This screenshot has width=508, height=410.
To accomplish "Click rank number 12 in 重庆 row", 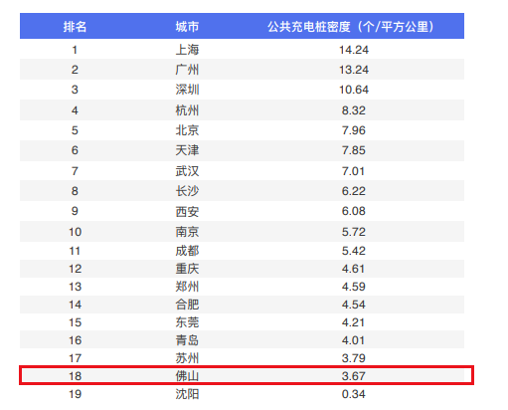I will (x=76, y=269).
